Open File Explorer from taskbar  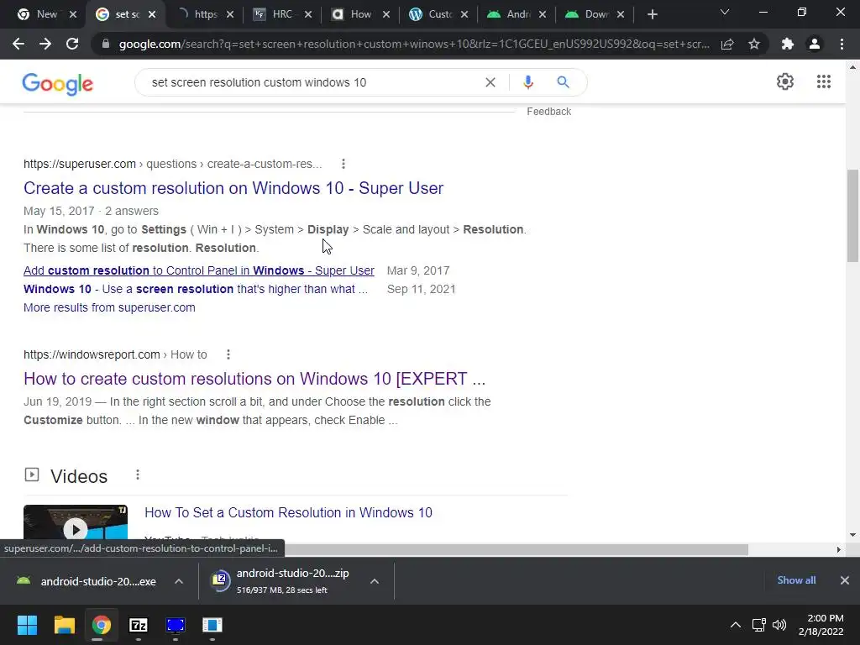tap(64, 625)
